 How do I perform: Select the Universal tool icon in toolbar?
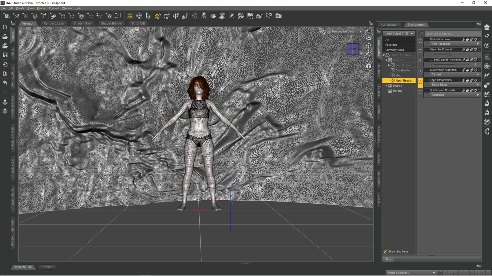coord(139,16)
